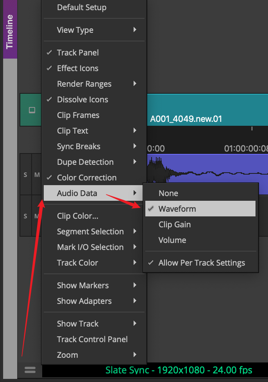Switch to the Timeline tab

point(10,31)
